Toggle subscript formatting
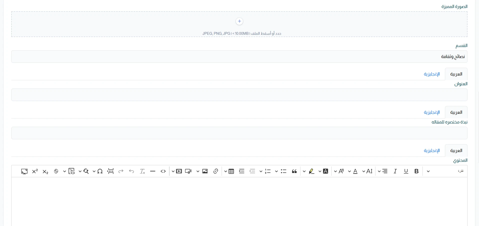This screenshot has height=226, width=479. pyautogui.click(x=45, y=171)
